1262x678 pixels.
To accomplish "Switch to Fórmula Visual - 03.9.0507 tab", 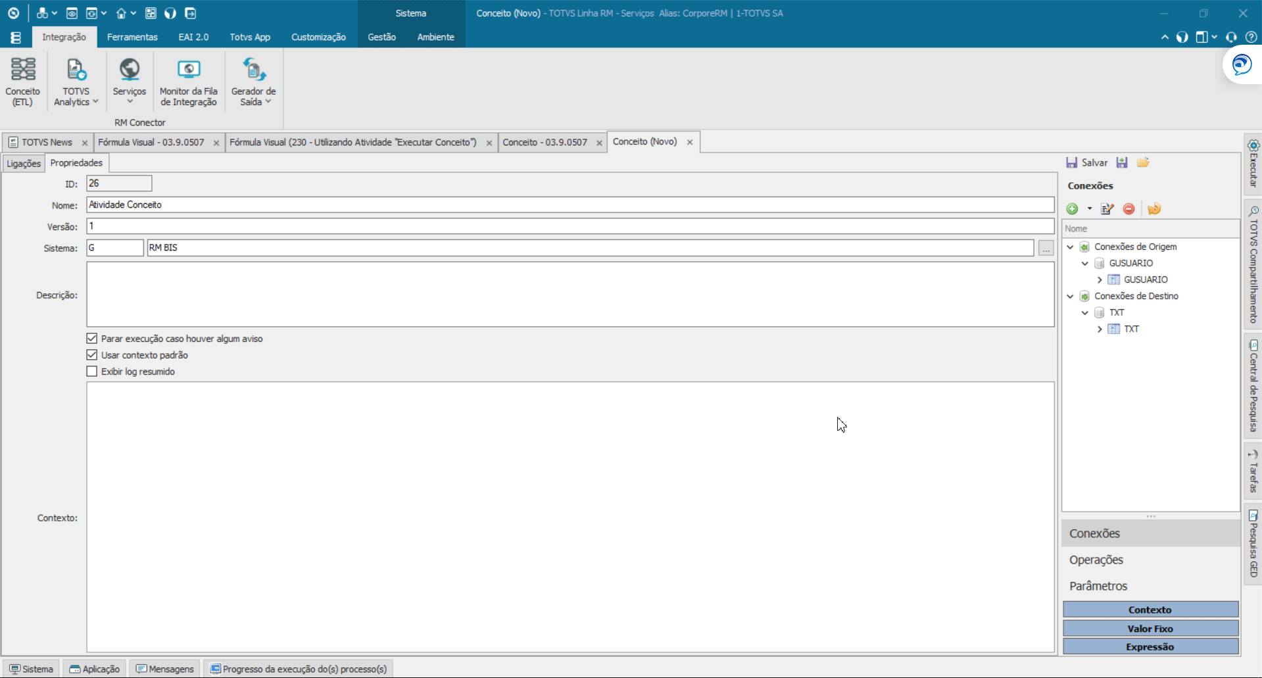I will click(151, 142).
